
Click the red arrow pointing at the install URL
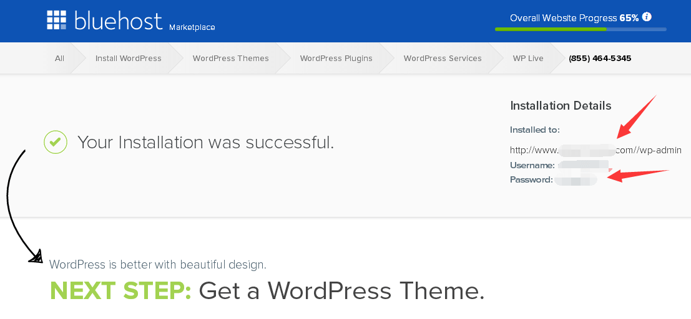point(637,117)
